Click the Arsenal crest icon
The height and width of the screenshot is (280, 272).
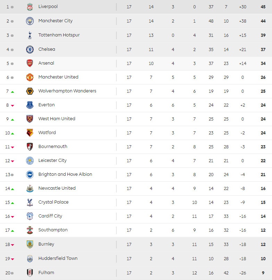tap(30, 64)
